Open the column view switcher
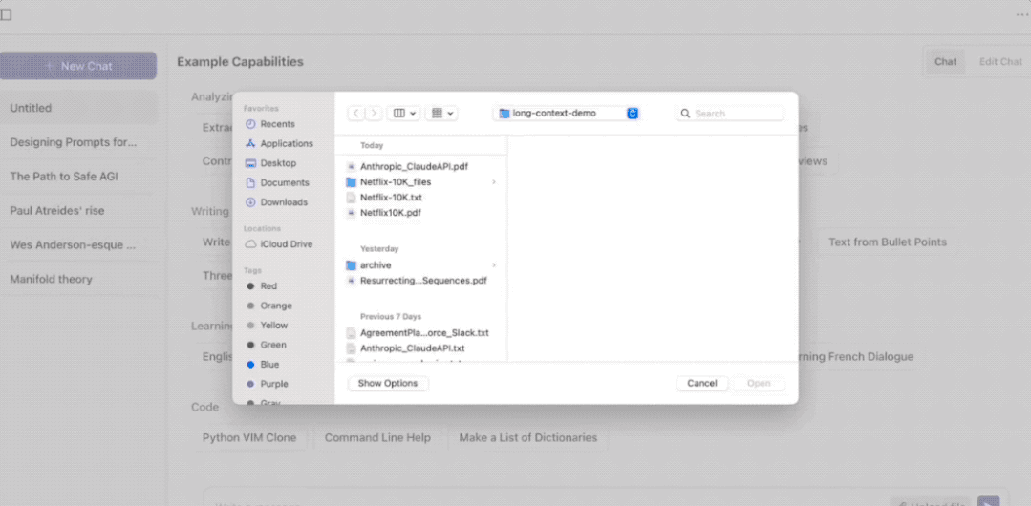This screenshot has width=1031, height=506. [x=403, y=113]
